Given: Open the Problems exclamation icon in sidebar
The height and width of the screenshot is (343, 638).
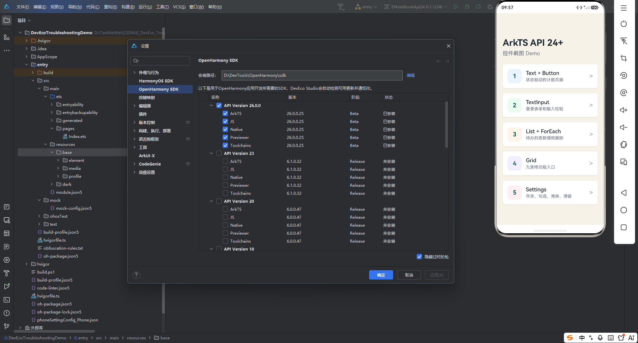Looking at the screenshot, I should point(7,313).
